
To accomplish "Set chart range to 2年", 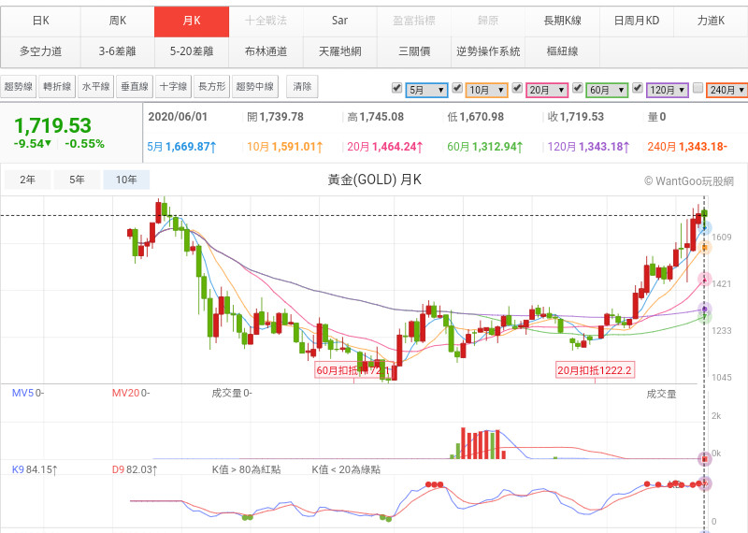I will (28, 180).
